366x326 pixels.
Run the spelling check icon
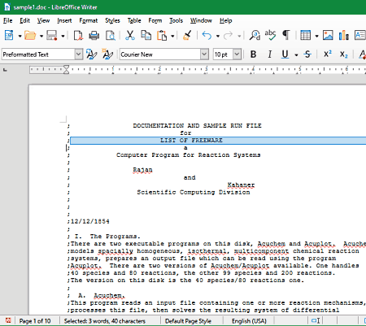click(270, 35)
